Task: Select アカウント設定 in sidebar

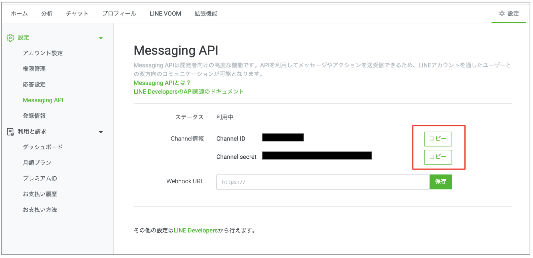Action: tap(43, 53)
